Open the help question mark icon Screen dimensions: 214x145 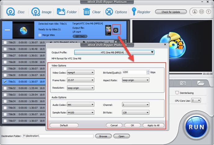click(208, 12)
